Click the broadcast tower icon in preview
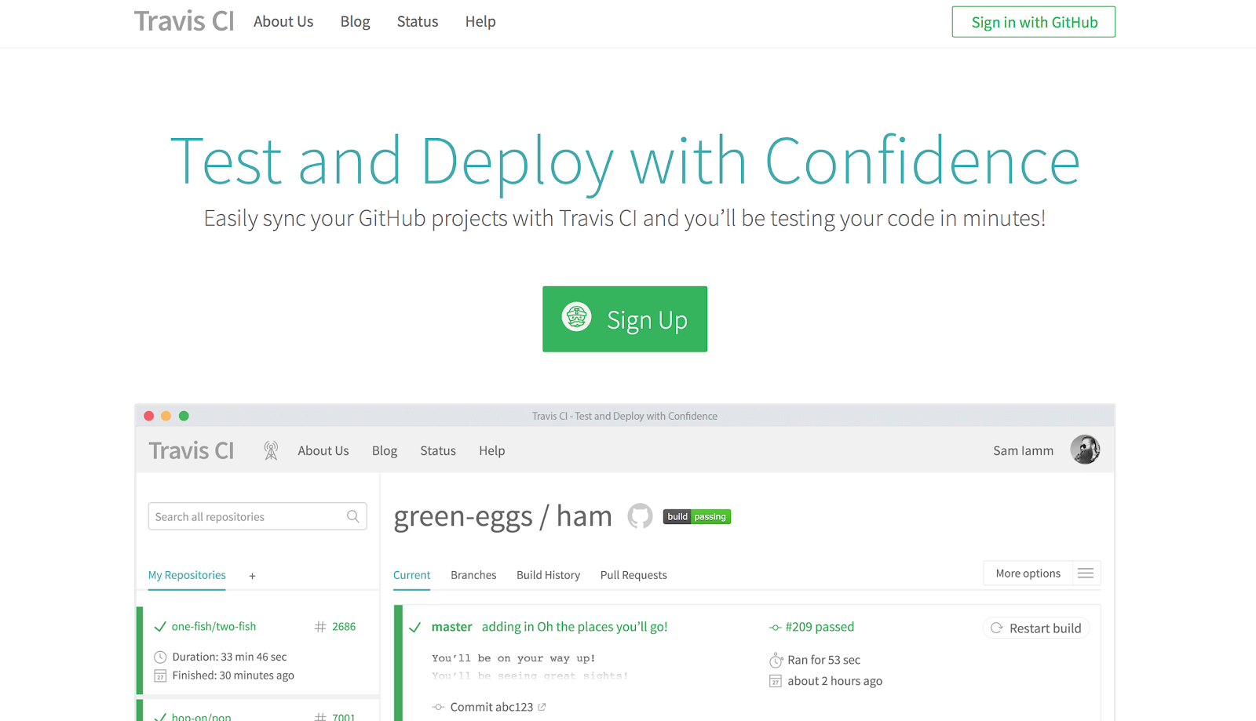The width and height of the screenshot is (1256, 721). pos(271,450)
